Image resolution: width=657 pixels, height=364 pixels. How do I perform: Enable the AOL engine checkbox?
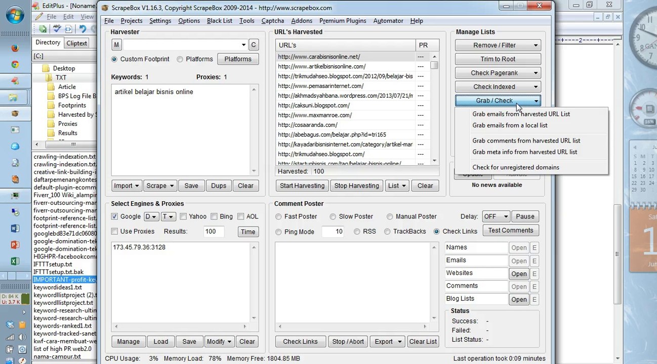(240, 216)
